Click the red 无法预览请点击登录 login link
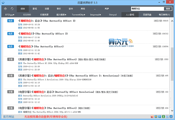The width and height of the screenshot is (175, 120). point(46,117)
